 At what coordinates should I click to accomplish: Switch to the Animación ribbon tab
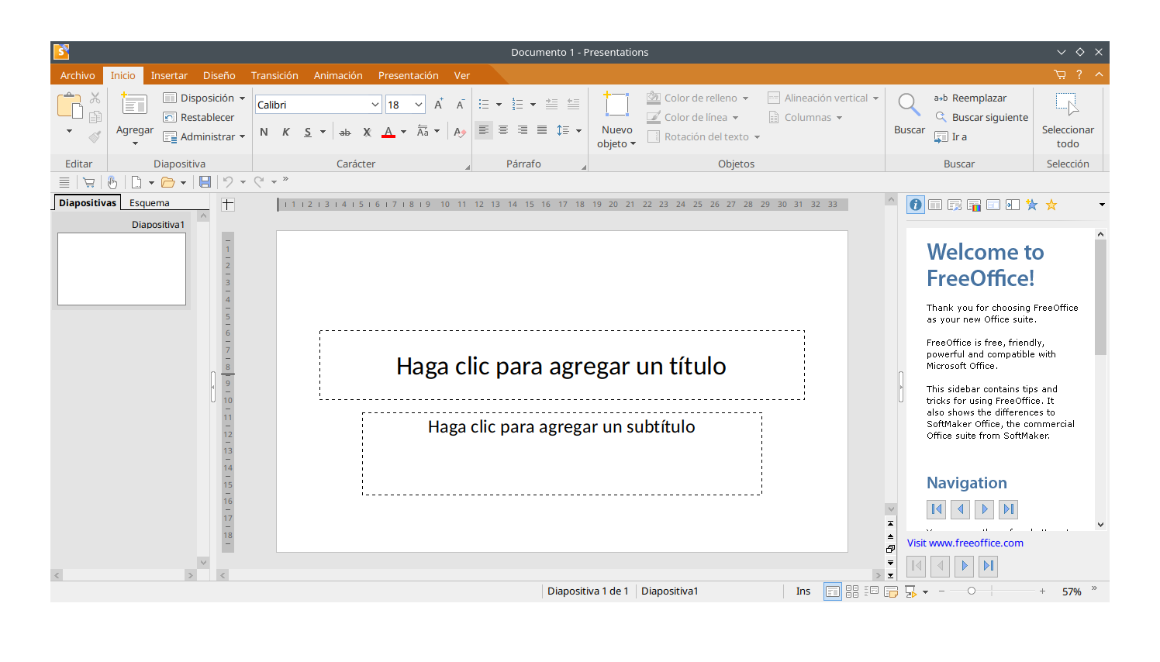click(x=338, y=75)
